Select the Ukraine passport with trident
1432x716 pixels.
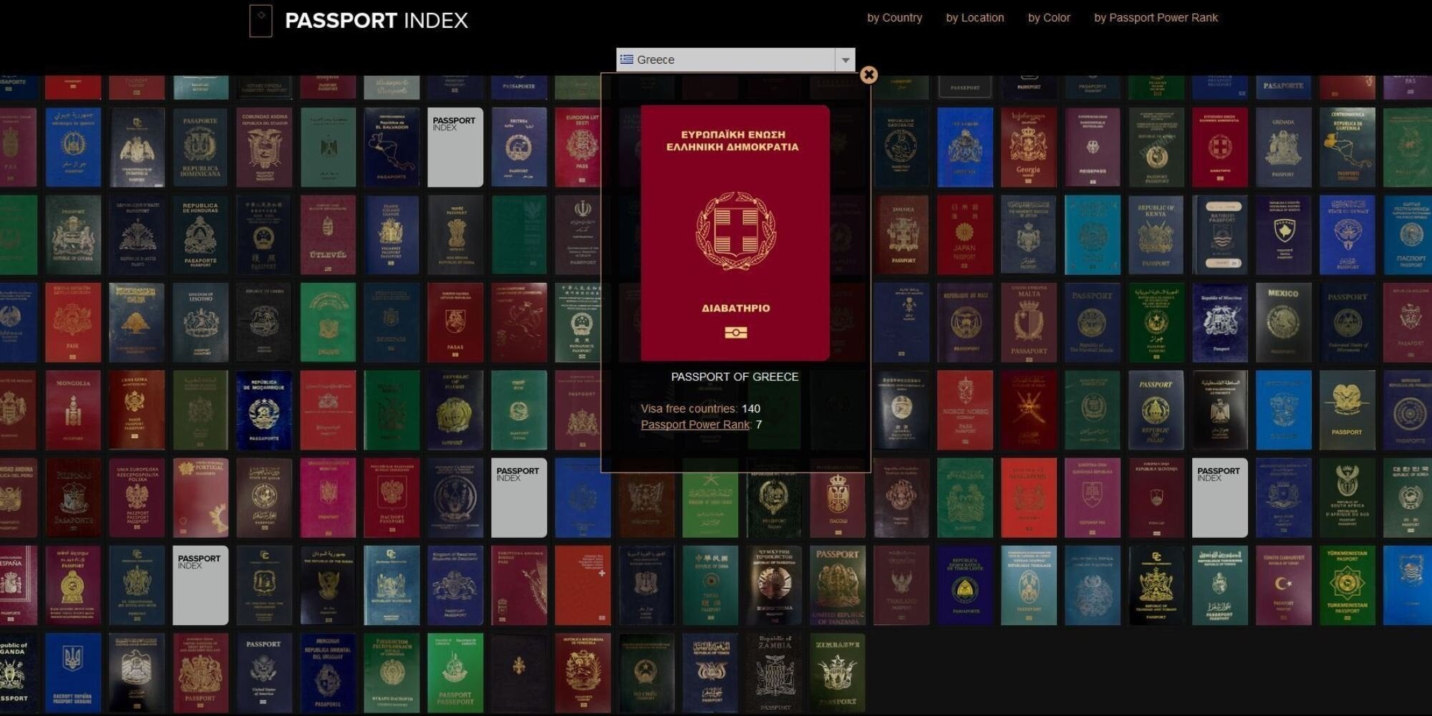72,673
